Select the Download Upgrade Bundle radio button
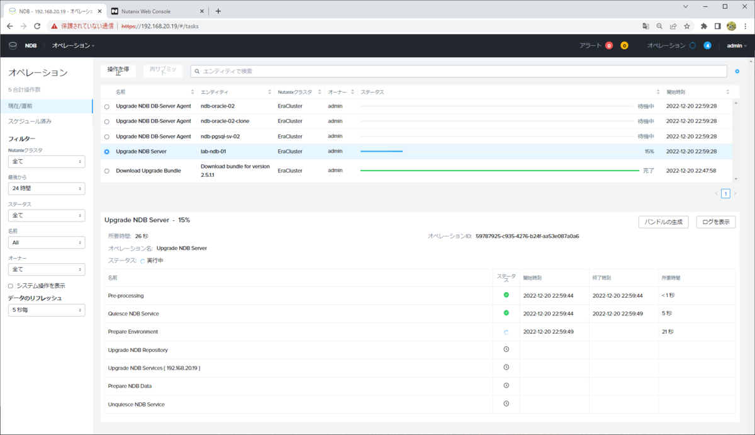Image resolution: width=755 pixels, height=435 pixels. 107,171
